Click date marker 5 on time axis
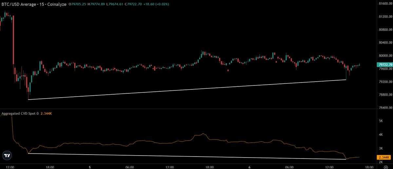 (90, 167)
